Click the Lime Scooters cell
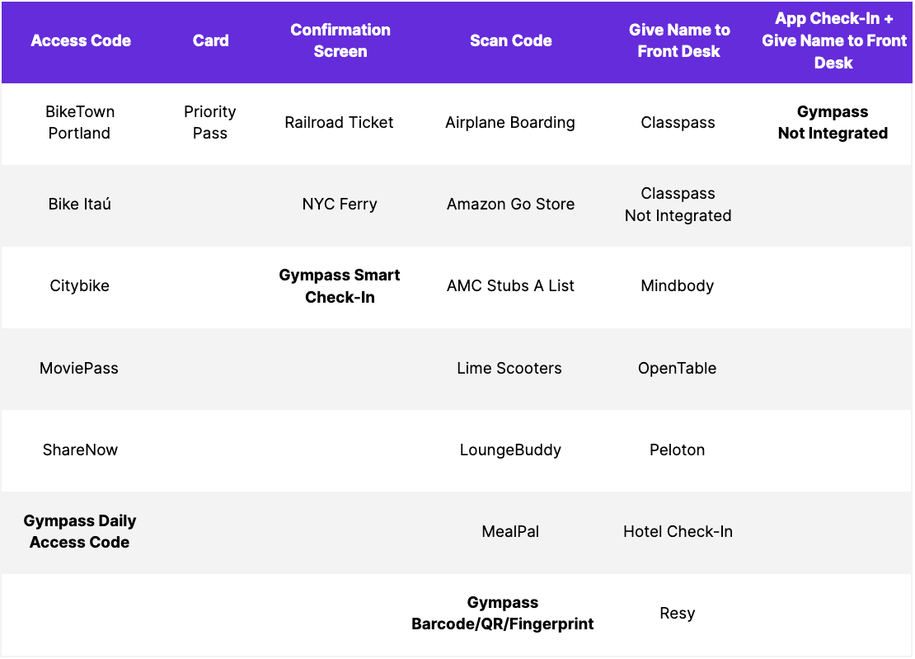Image resolution: width=915 pixels, height=659 pixels. pyautogui.click(x=509, y=368)
